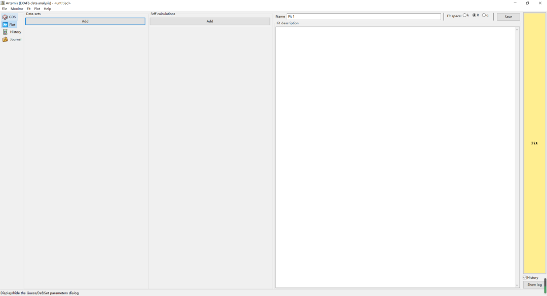The width and height of the screenshot is (547, 296).
Task: Click the Artemis app icon in title bar
Action: point(3,3)
